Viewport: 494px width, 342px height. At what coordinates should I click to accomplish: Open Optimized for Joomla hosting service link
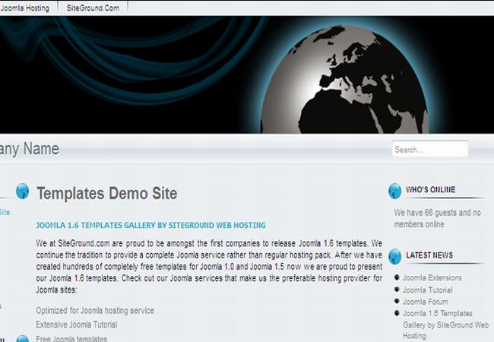[95, 311]
